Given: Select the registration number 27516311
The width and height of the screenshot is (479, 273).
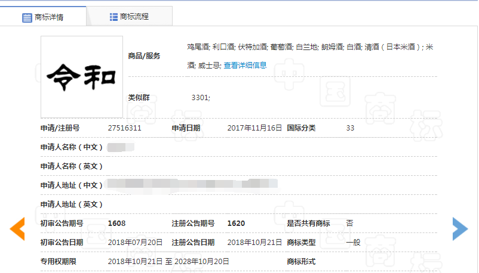Looking at the screenshot, I should click(x=124, y=128).
